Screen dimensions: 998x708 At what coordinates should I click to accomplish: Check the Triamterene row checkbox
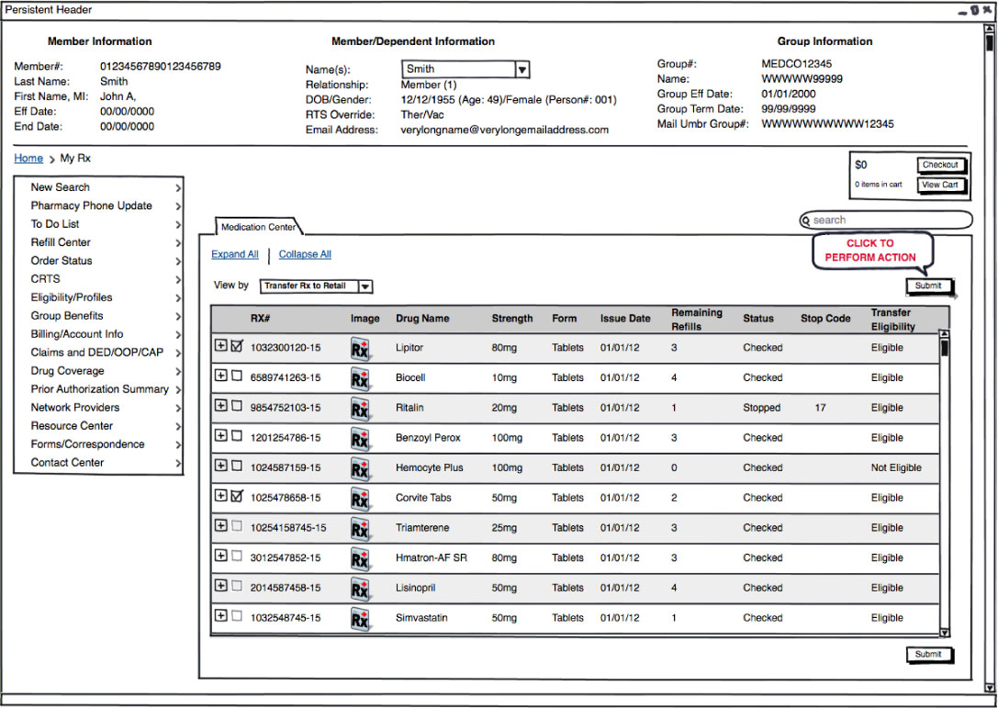click(x=237, y=526)
